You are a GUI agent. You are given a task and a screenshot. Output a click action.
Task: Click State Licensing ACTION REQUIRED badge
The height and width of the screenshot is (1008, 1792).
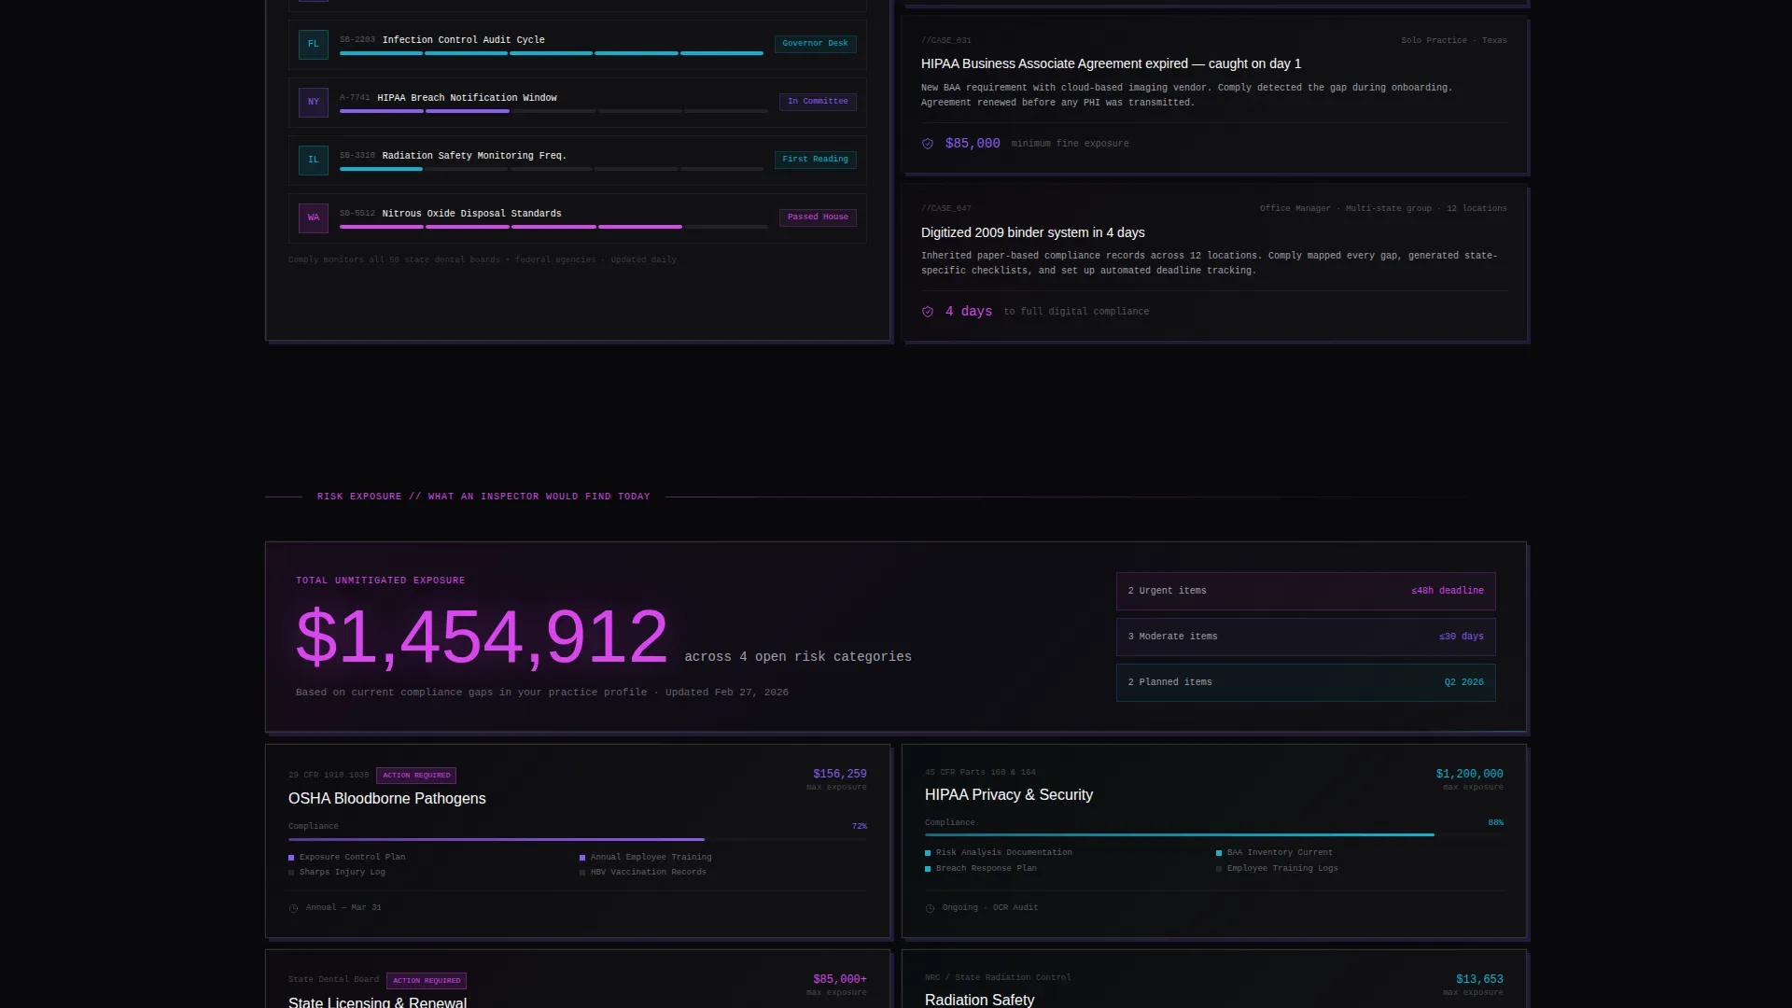click(x=427, y=981)
